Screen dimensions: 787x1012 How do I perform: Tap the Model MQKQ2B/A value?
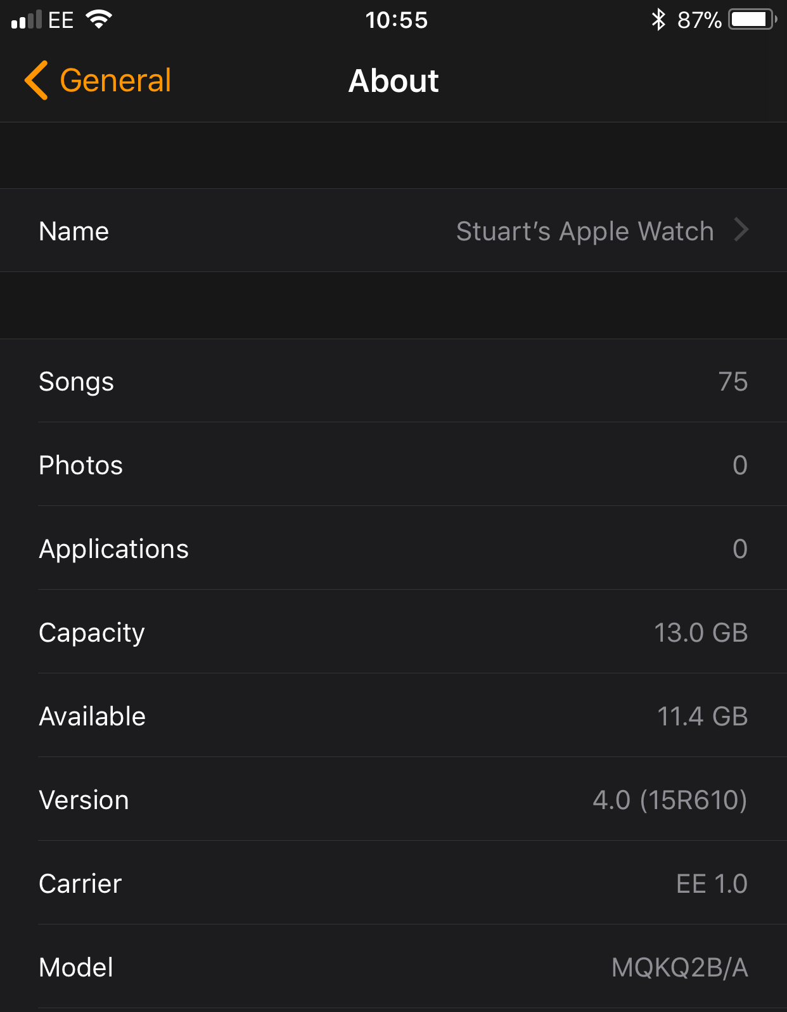[x=680, y=967]
